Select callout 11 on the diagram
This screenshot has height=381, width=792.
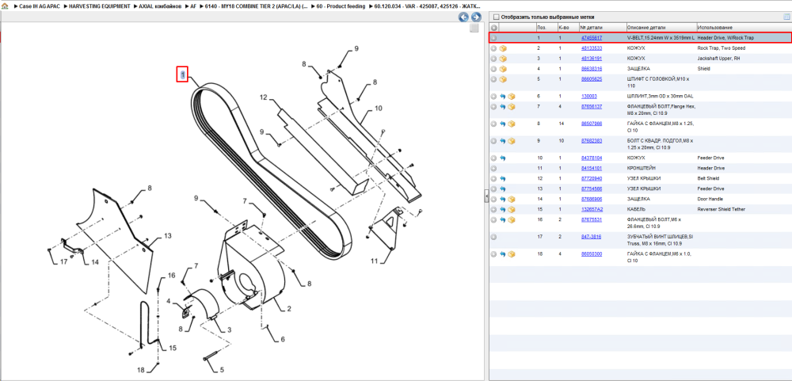[375, 261]
